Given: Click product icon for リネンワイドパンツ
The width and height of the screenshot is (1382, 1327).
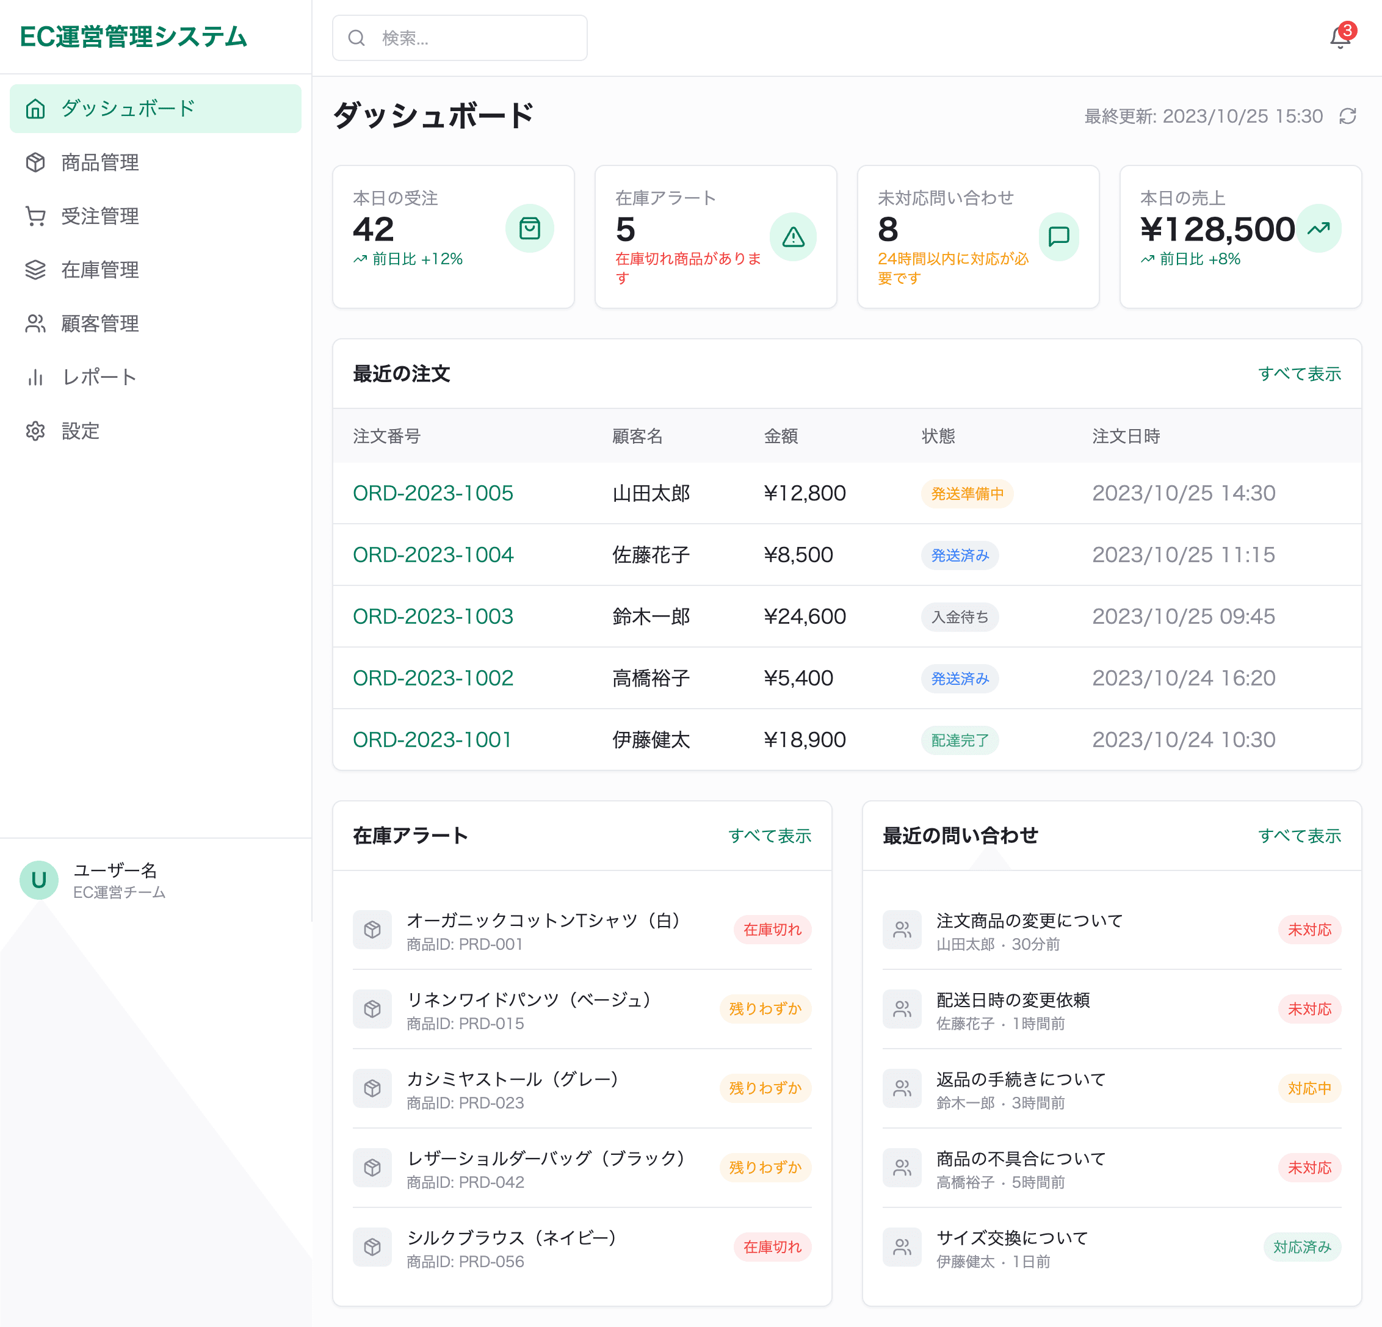Looking at the screenshot, I should 372,1009.
